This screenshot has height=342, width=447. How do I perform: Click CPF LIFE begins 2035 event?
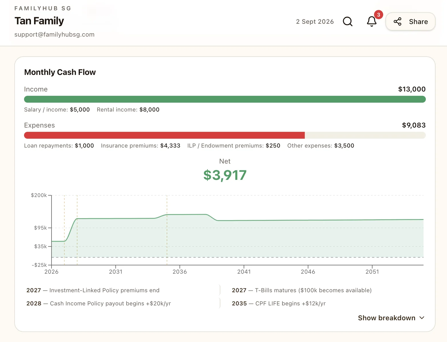tap(279, 303)
